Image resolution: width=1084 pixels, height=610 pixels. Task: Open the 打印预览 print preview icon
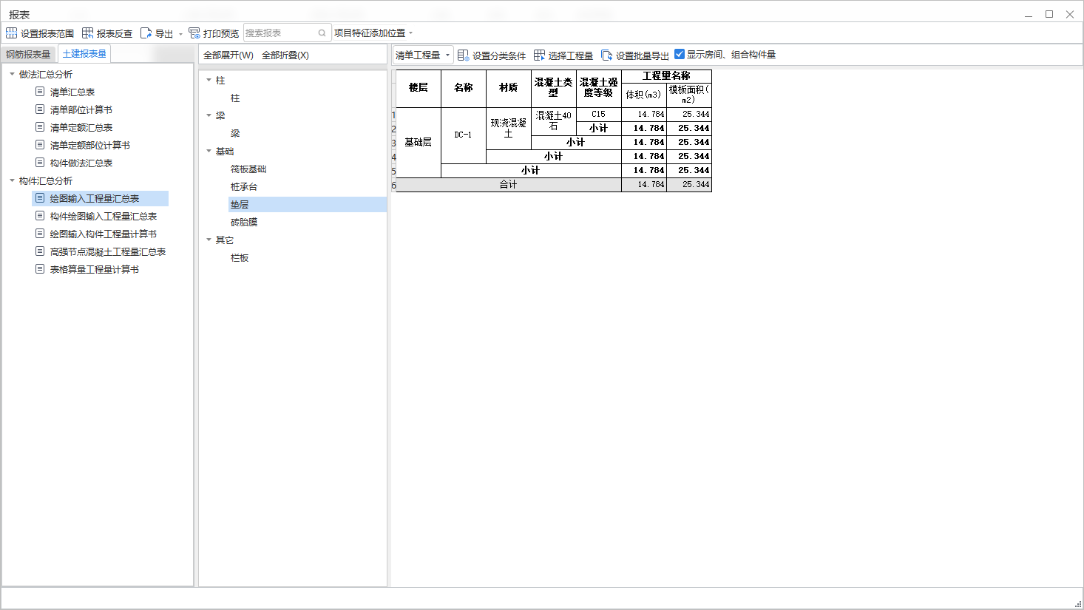(x=194, y=33)
